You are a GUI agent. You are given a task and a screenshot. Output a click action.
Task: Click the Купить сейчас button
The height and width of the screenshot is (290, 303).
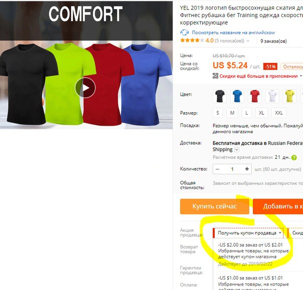click(215, 206)
